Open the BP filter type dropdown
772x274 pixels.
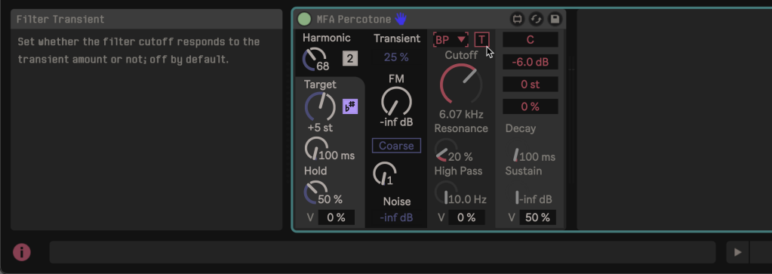[451, 39]
